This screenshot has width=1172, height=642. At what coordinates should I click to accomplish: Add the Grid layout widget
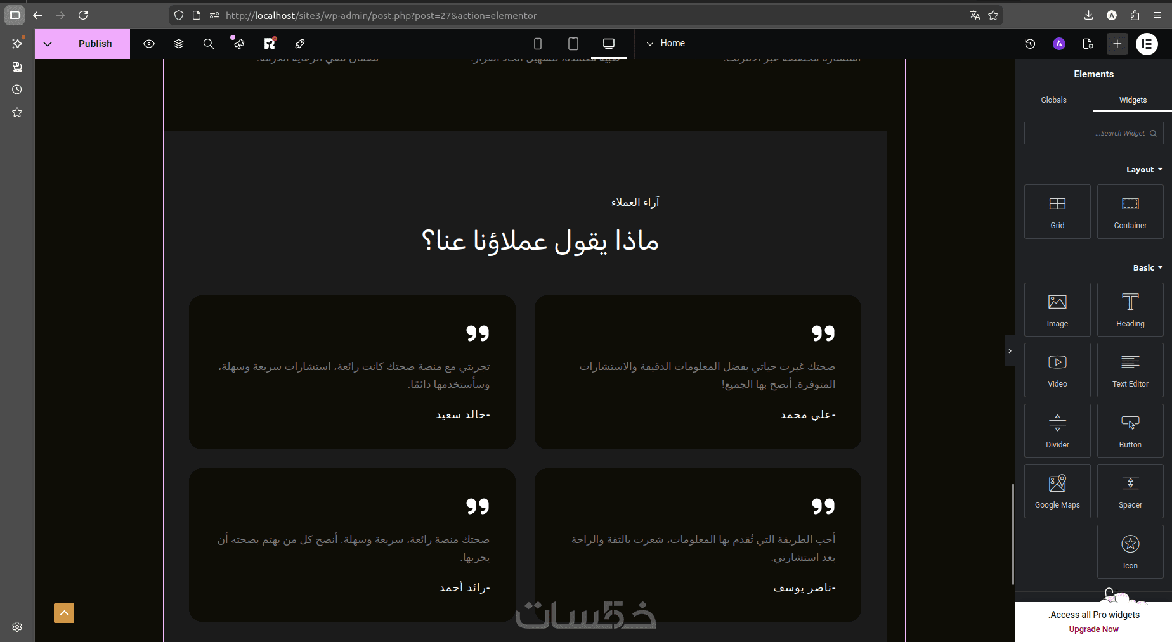pyautogui.click(x=1057, y=212)
